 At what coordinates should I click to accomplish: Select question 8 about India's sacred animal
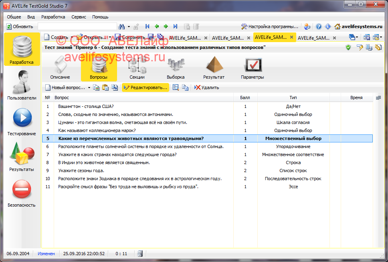(x=104, y=162)
